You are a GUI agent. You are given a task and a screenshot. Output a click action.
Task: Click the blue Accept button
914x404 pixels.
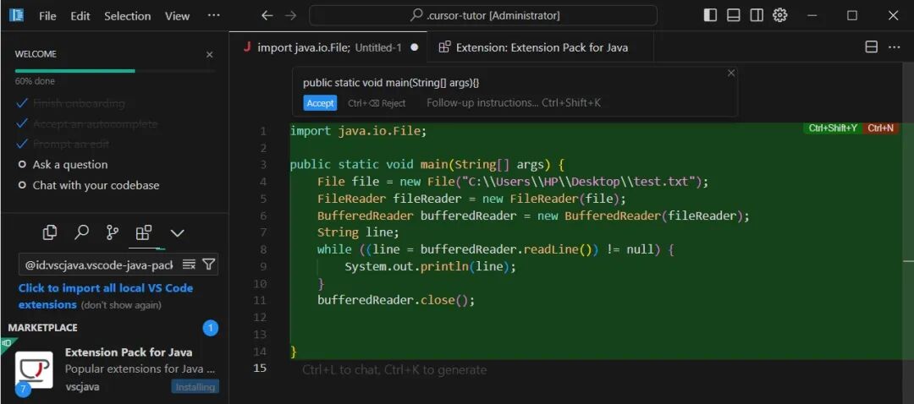click(x=320, y=103)
